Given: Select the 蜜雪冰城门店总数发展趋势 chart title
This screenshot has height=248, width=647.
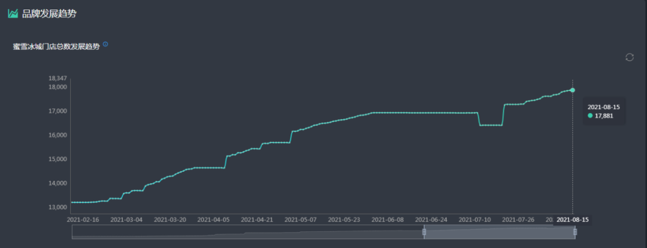Looking at the screenshot, I should (56, 47).
